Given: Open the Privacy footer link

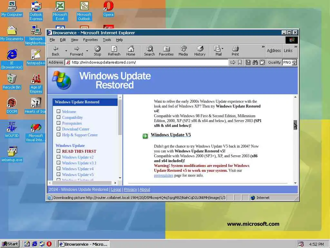Looking at the screenshot, I should pos(131,189).
